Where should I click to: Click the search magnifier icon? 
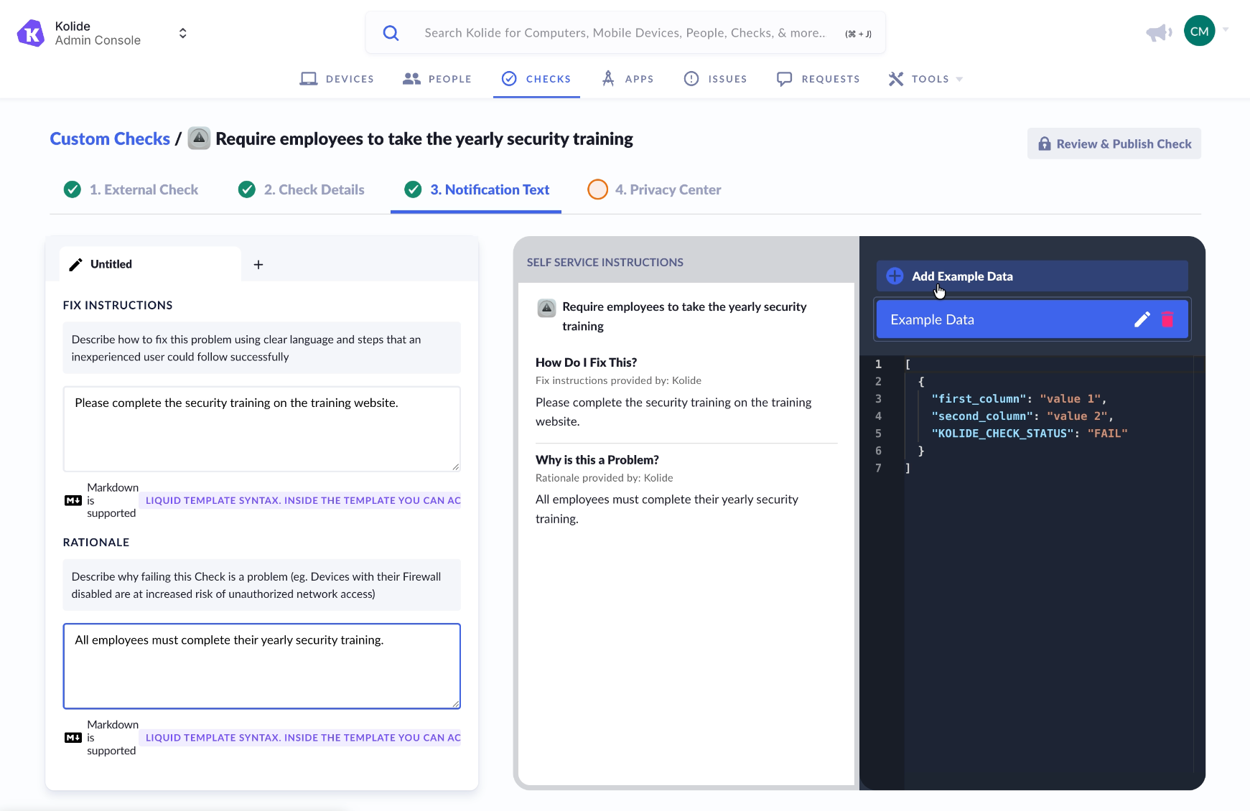pos(391,33)
